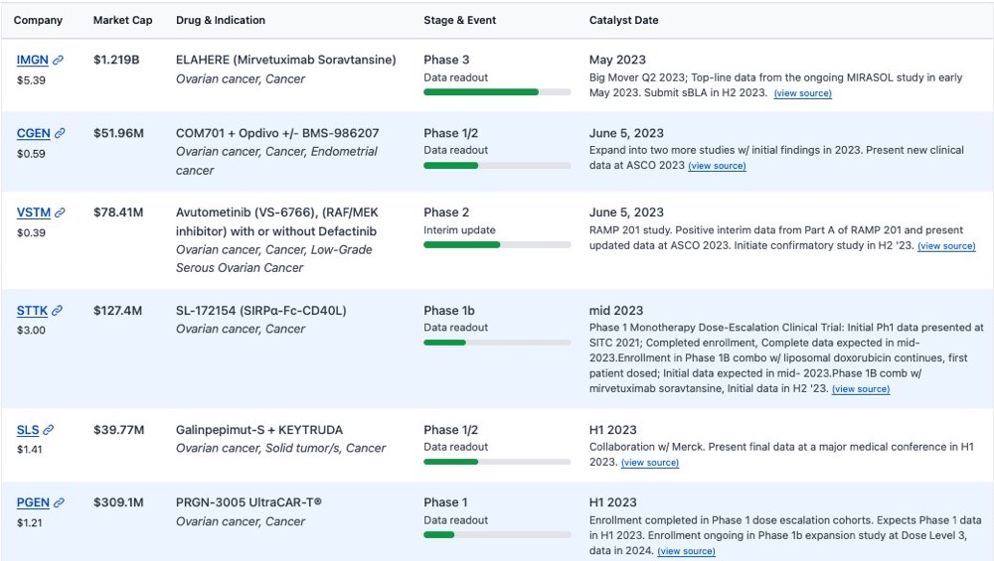The image size is (994, 561).
Task: Click the Catalyst Date column header
Action: click(624, 20)
